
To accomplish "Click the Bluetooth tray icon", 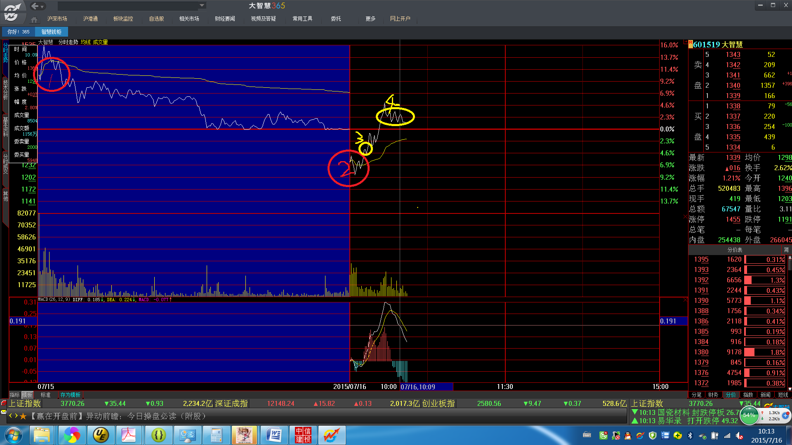I will 690,436.
